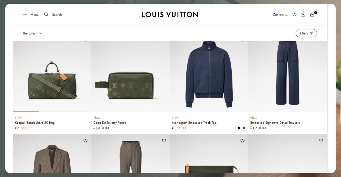
Task: Open Contact us link
Action: point(280,15)
